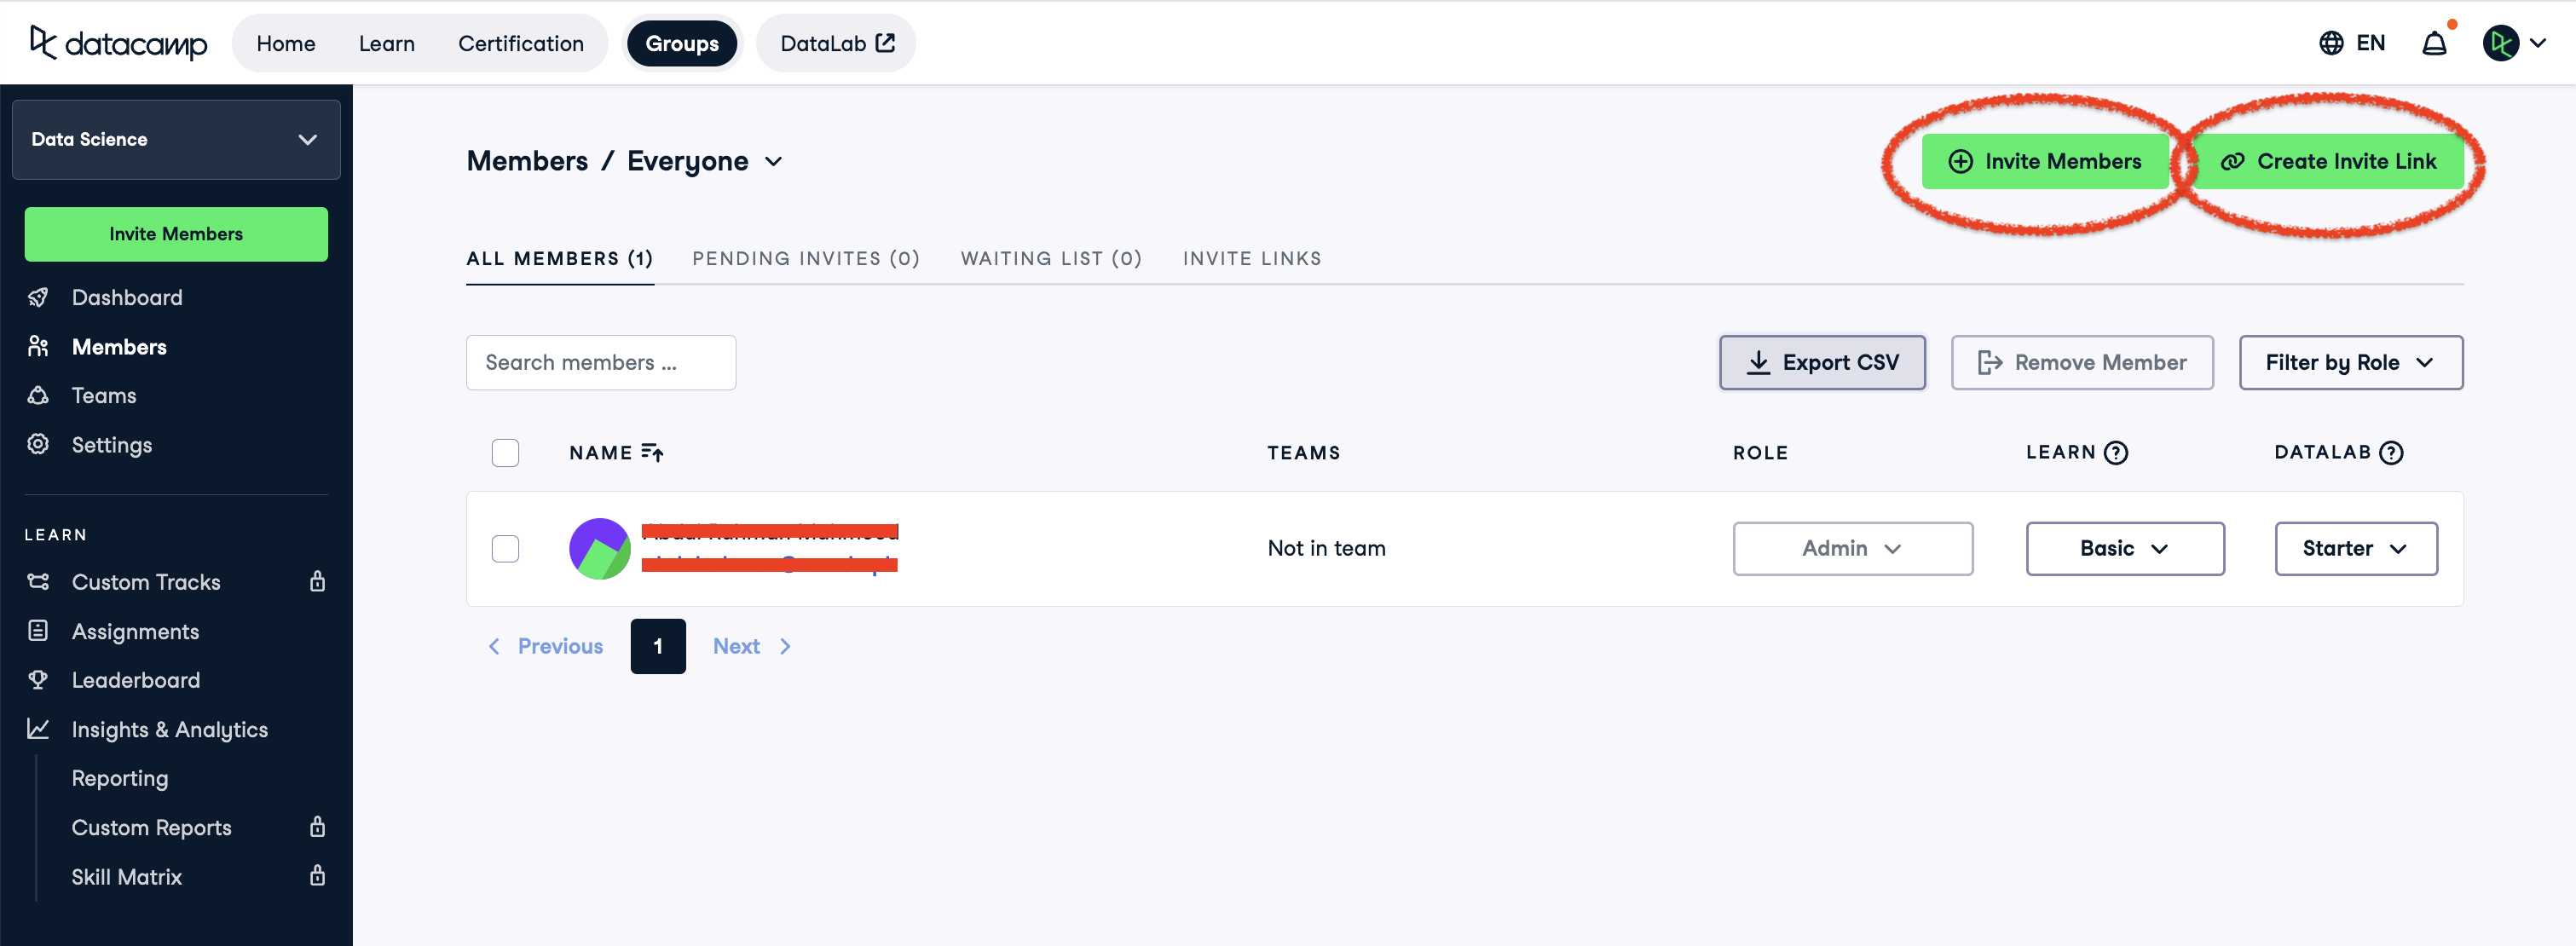The image size is (2576, 946).
Task: Check the select-all members checkbox
Action: pyautogui.click(x=505, y=453)
